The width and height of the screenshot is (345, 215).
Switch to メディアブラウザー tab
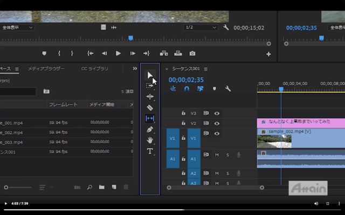coord(46,69)
